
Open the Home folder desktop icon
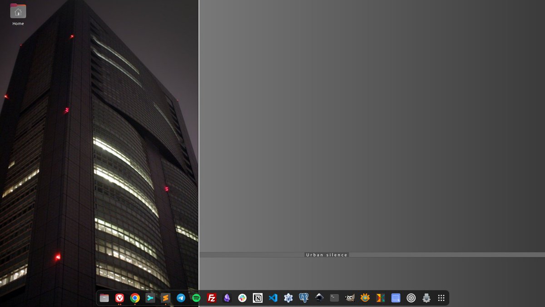point(18,11)
